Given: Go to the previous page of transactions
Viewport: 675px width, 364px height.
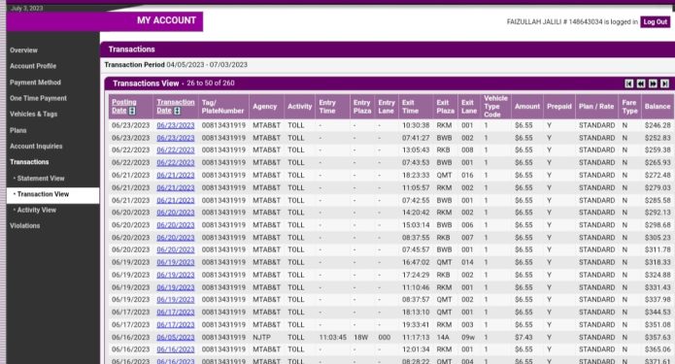Looking at the screenshot, I should 641,83.
